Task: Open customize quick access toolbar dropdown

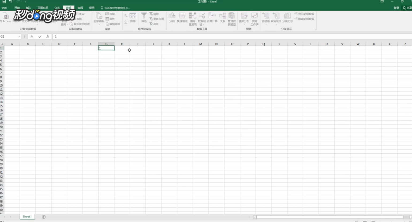Action: tap(26, 2)
